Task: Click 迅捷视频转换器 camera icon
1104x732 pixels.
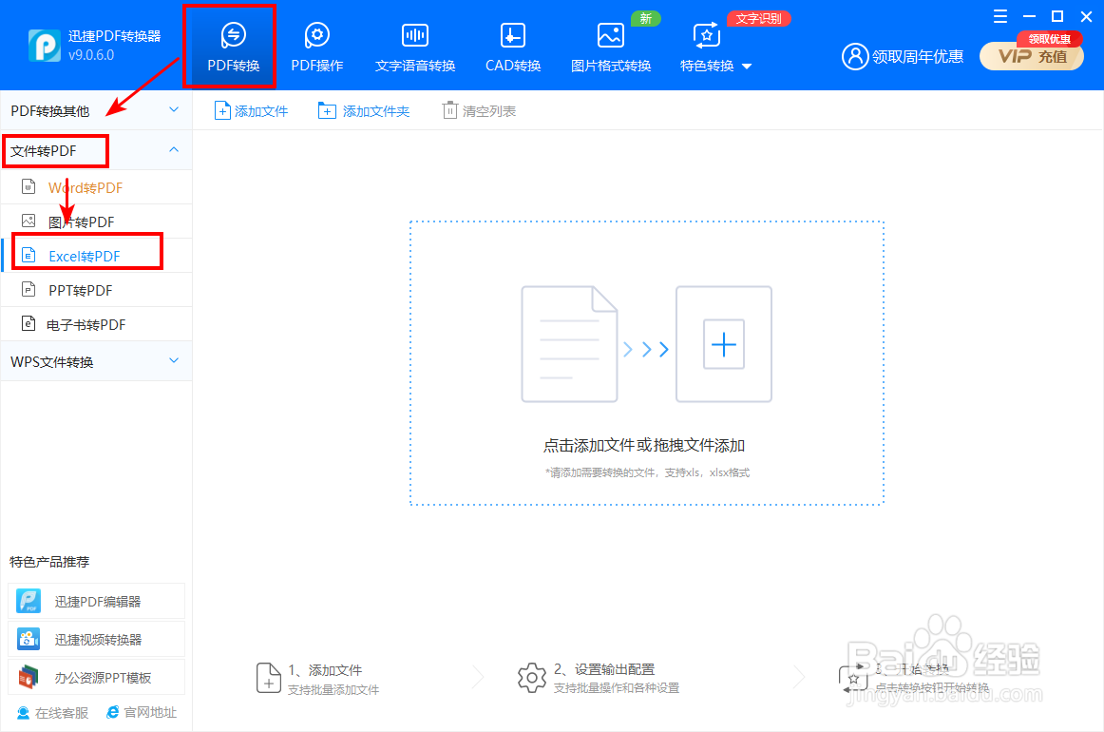Action: point(29,639)
